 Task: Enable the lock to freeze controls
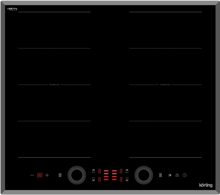(x=177, y=175)
